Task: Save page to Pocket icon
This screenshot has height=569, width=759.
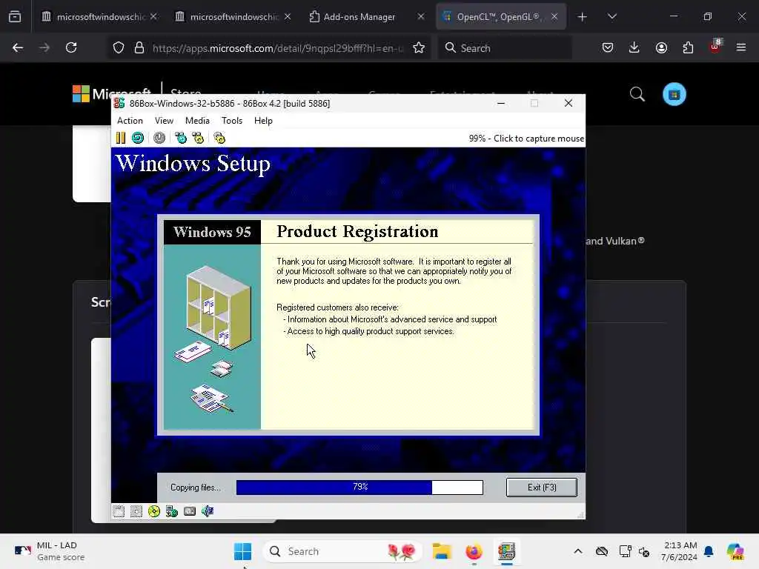Action: coord(608,47)
